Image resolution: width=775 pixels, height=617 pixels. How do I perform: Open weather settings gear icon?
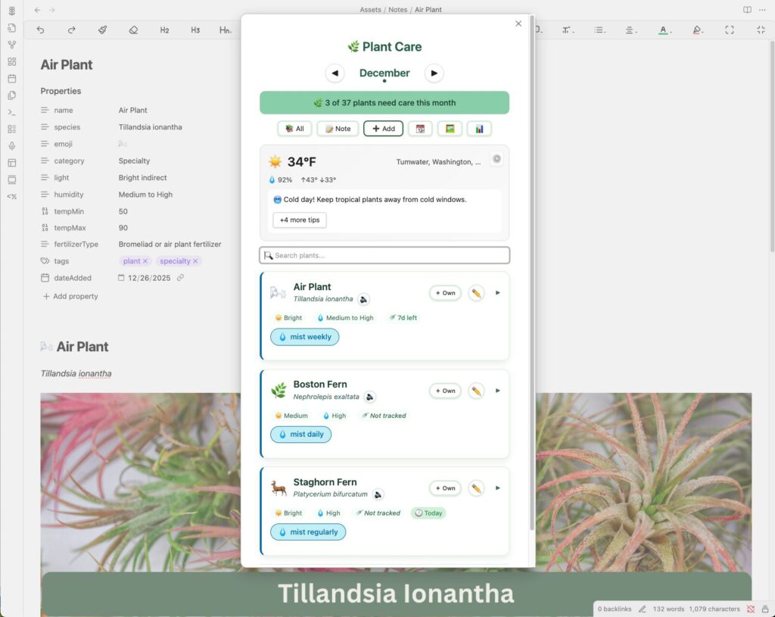pyautogui.click(x=496, y=159)
